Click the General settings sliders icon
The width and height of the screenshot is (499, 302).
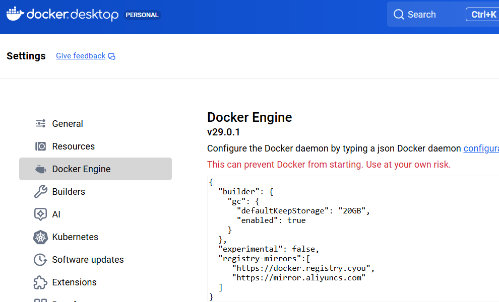[x=40, y=124]
